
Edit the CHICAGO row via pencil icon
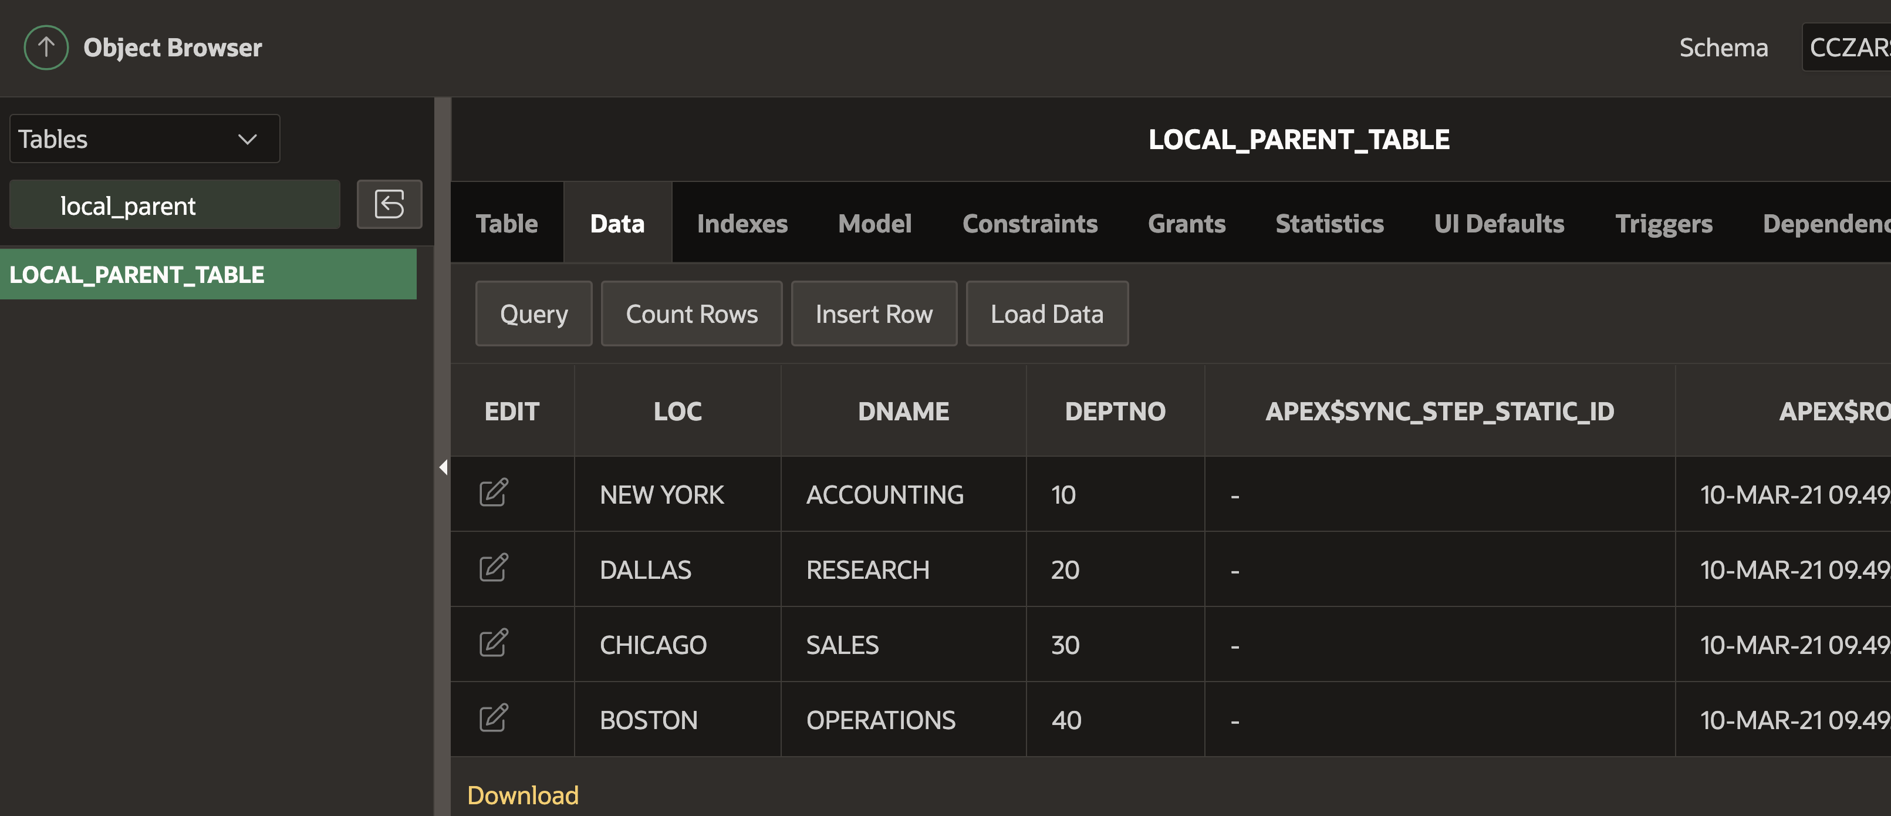pos(494,643)
